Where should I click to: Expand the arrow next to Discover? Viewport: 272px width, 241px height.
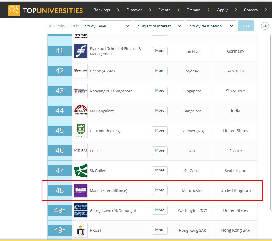pyautogui.click(x=150, y=10)
